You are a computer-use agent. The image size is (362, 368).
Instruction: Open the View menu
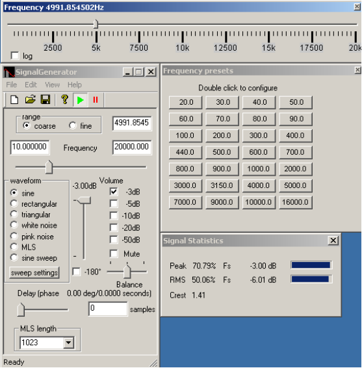click(x=52, y=85)
